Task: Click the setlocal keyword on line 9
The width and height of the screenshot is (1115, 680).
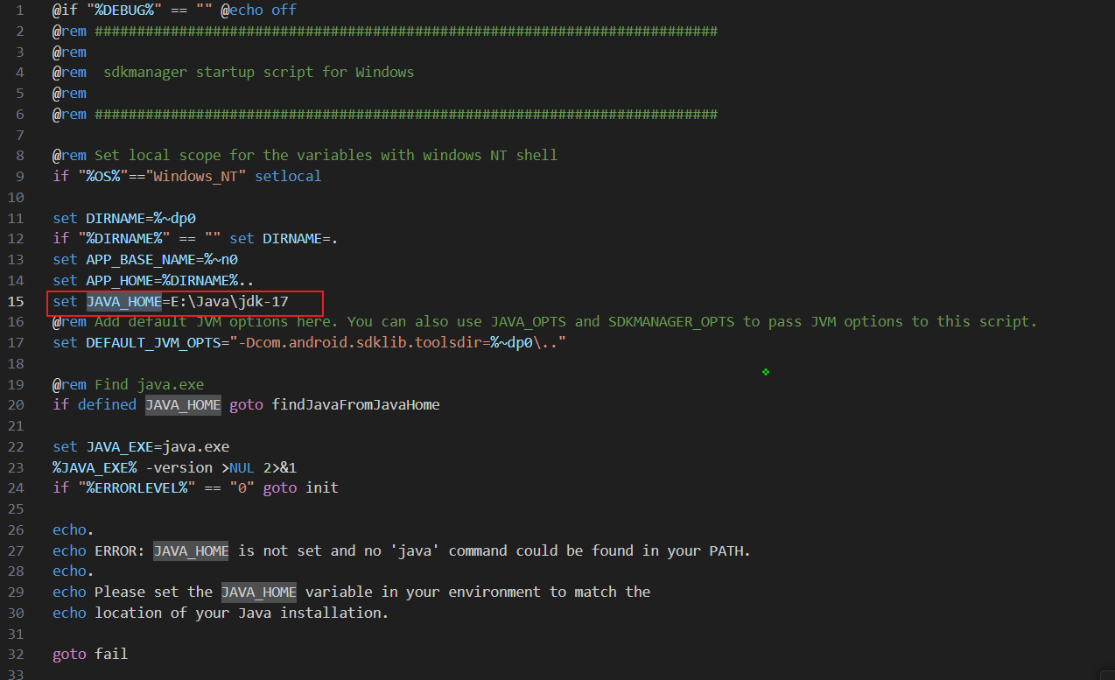Action: [x=288, y=176]
